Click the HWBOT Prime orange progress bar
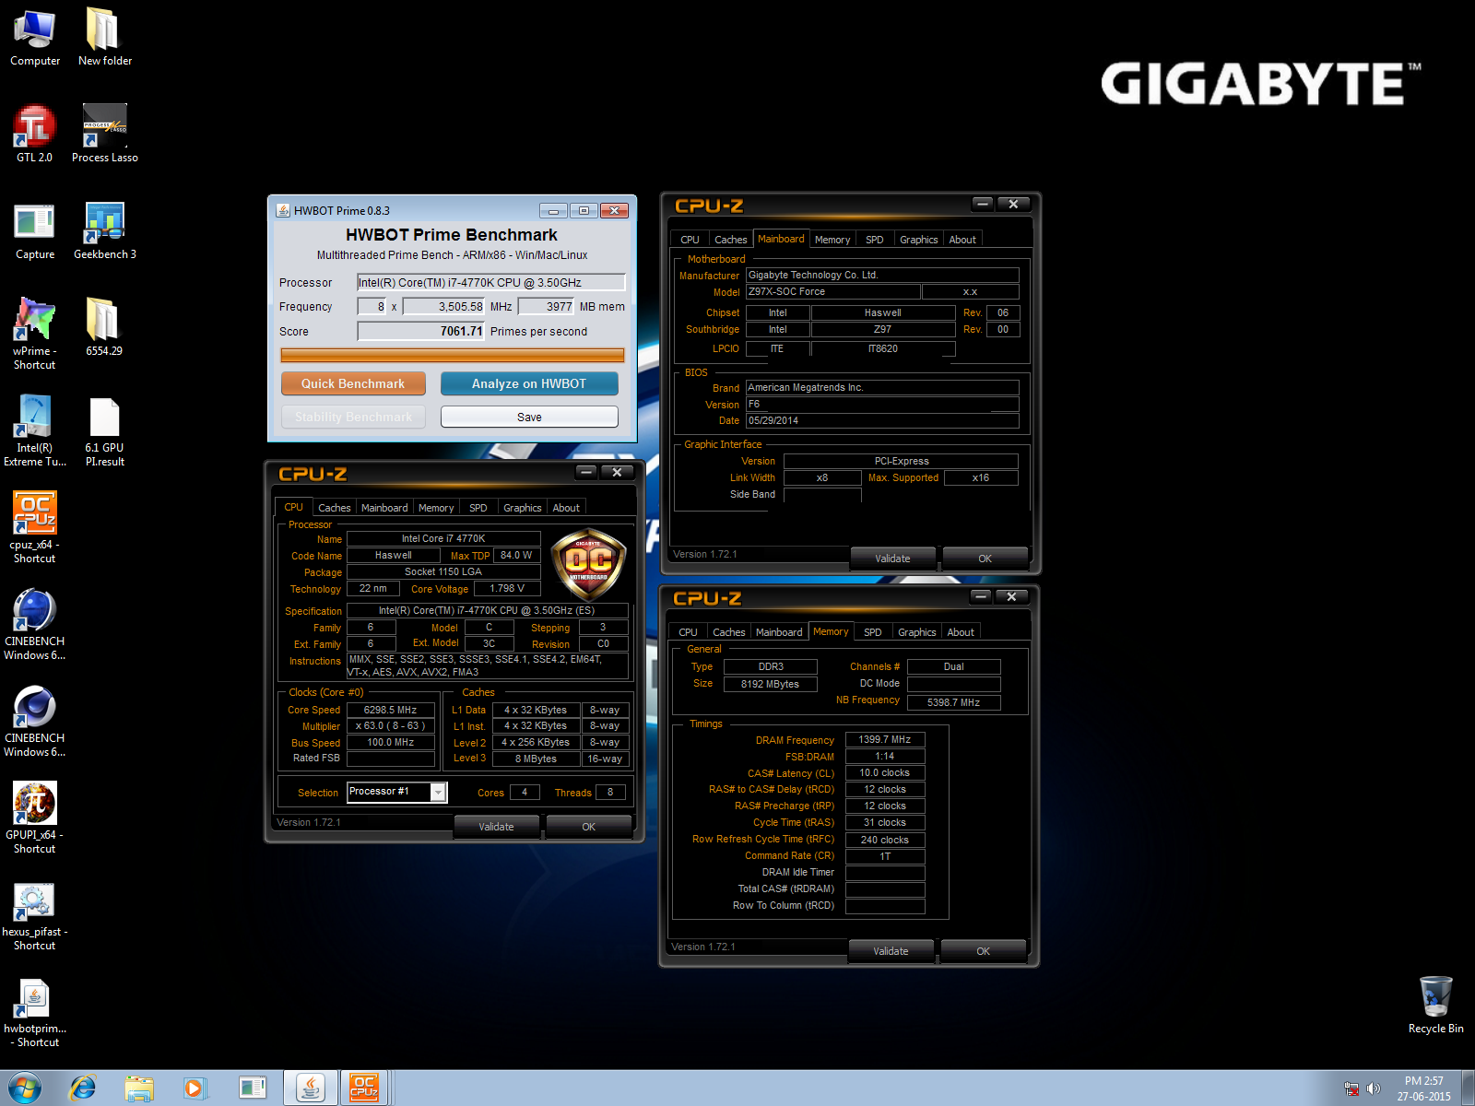Image resolution: width=1475 pixels, height=1106 pixels. (x=453, y=356)
